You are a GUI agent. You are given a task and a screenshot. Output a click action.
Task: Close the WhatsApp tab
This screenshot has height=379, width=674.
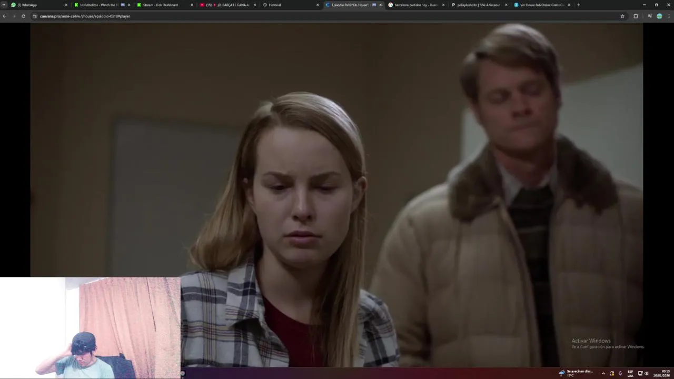tap(66, 5)
